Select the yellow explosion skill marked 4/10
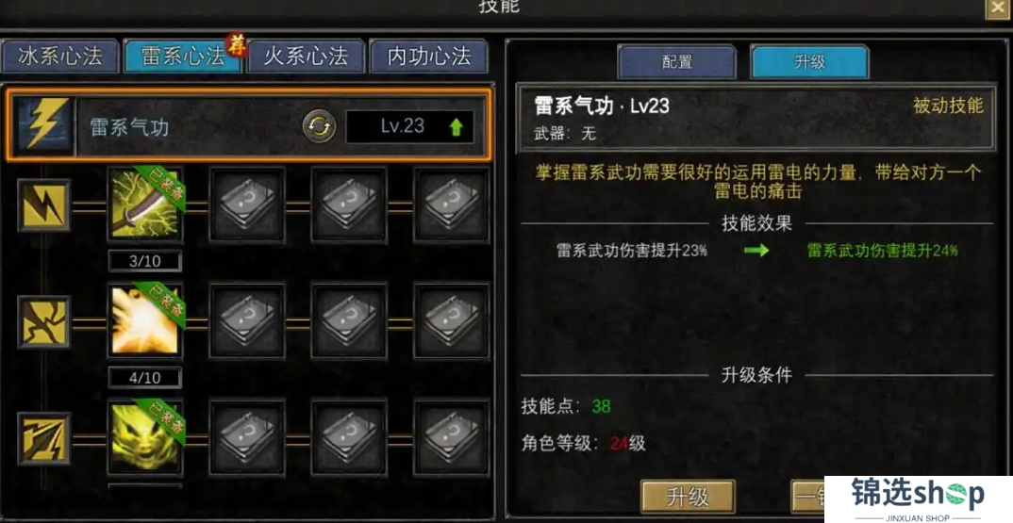This screenshot has width=1013, height=523. tap(144, 320)
